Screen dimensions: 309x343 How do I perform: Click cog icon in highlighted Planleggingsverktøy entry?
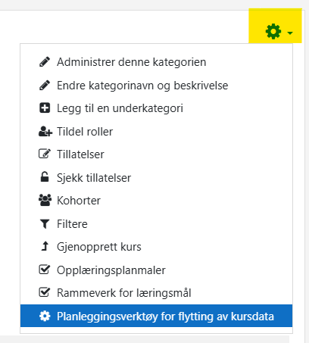pos(45,316)
